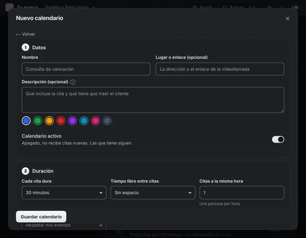Open the Cada cita dura dropdown
The width and height of the screenshot is (306, 238).
pos(64,193)
